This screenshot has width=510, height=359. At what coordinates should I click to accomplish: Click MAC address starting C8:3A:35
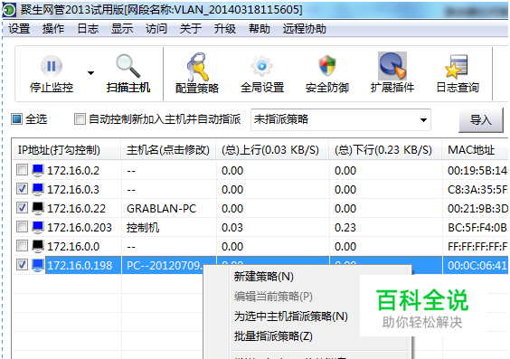(x=477, y=189)
